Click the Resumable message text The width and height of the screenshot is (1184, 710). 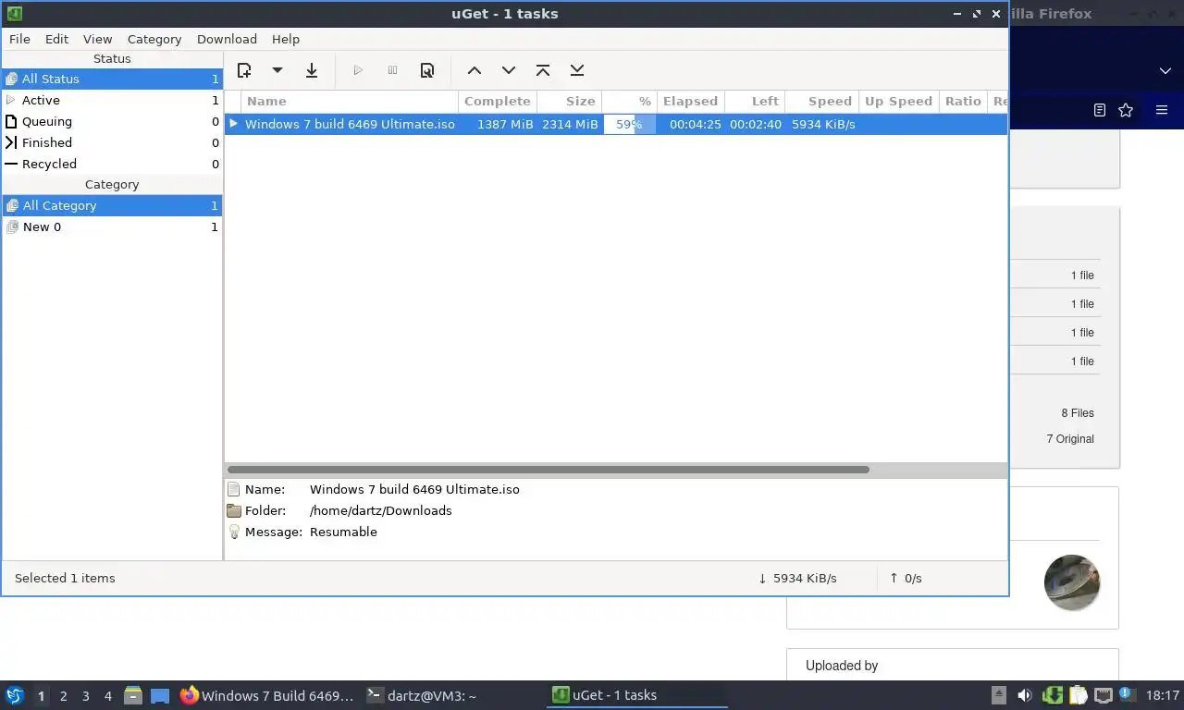[343, 532]
